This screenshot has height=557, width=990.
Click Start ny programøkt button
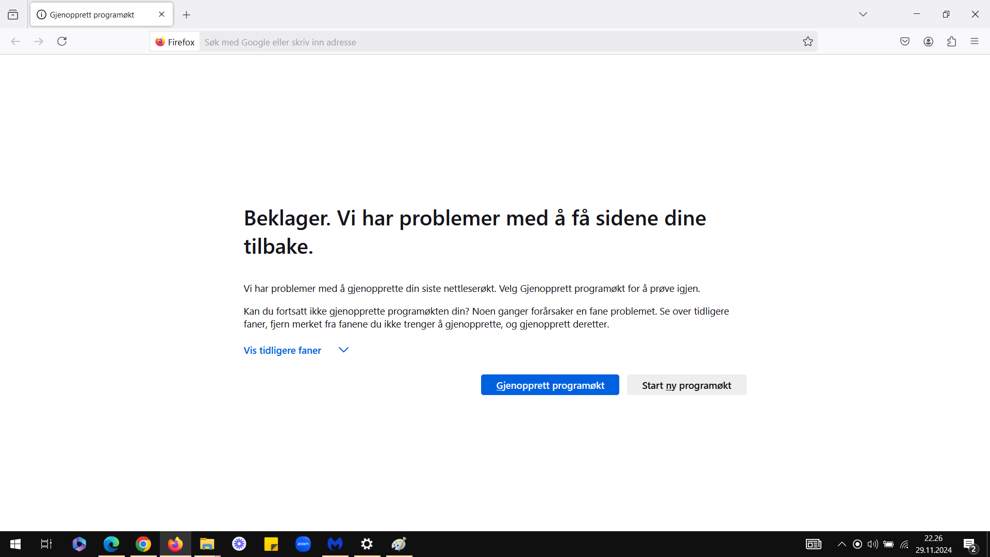click(x=686, y=385)
